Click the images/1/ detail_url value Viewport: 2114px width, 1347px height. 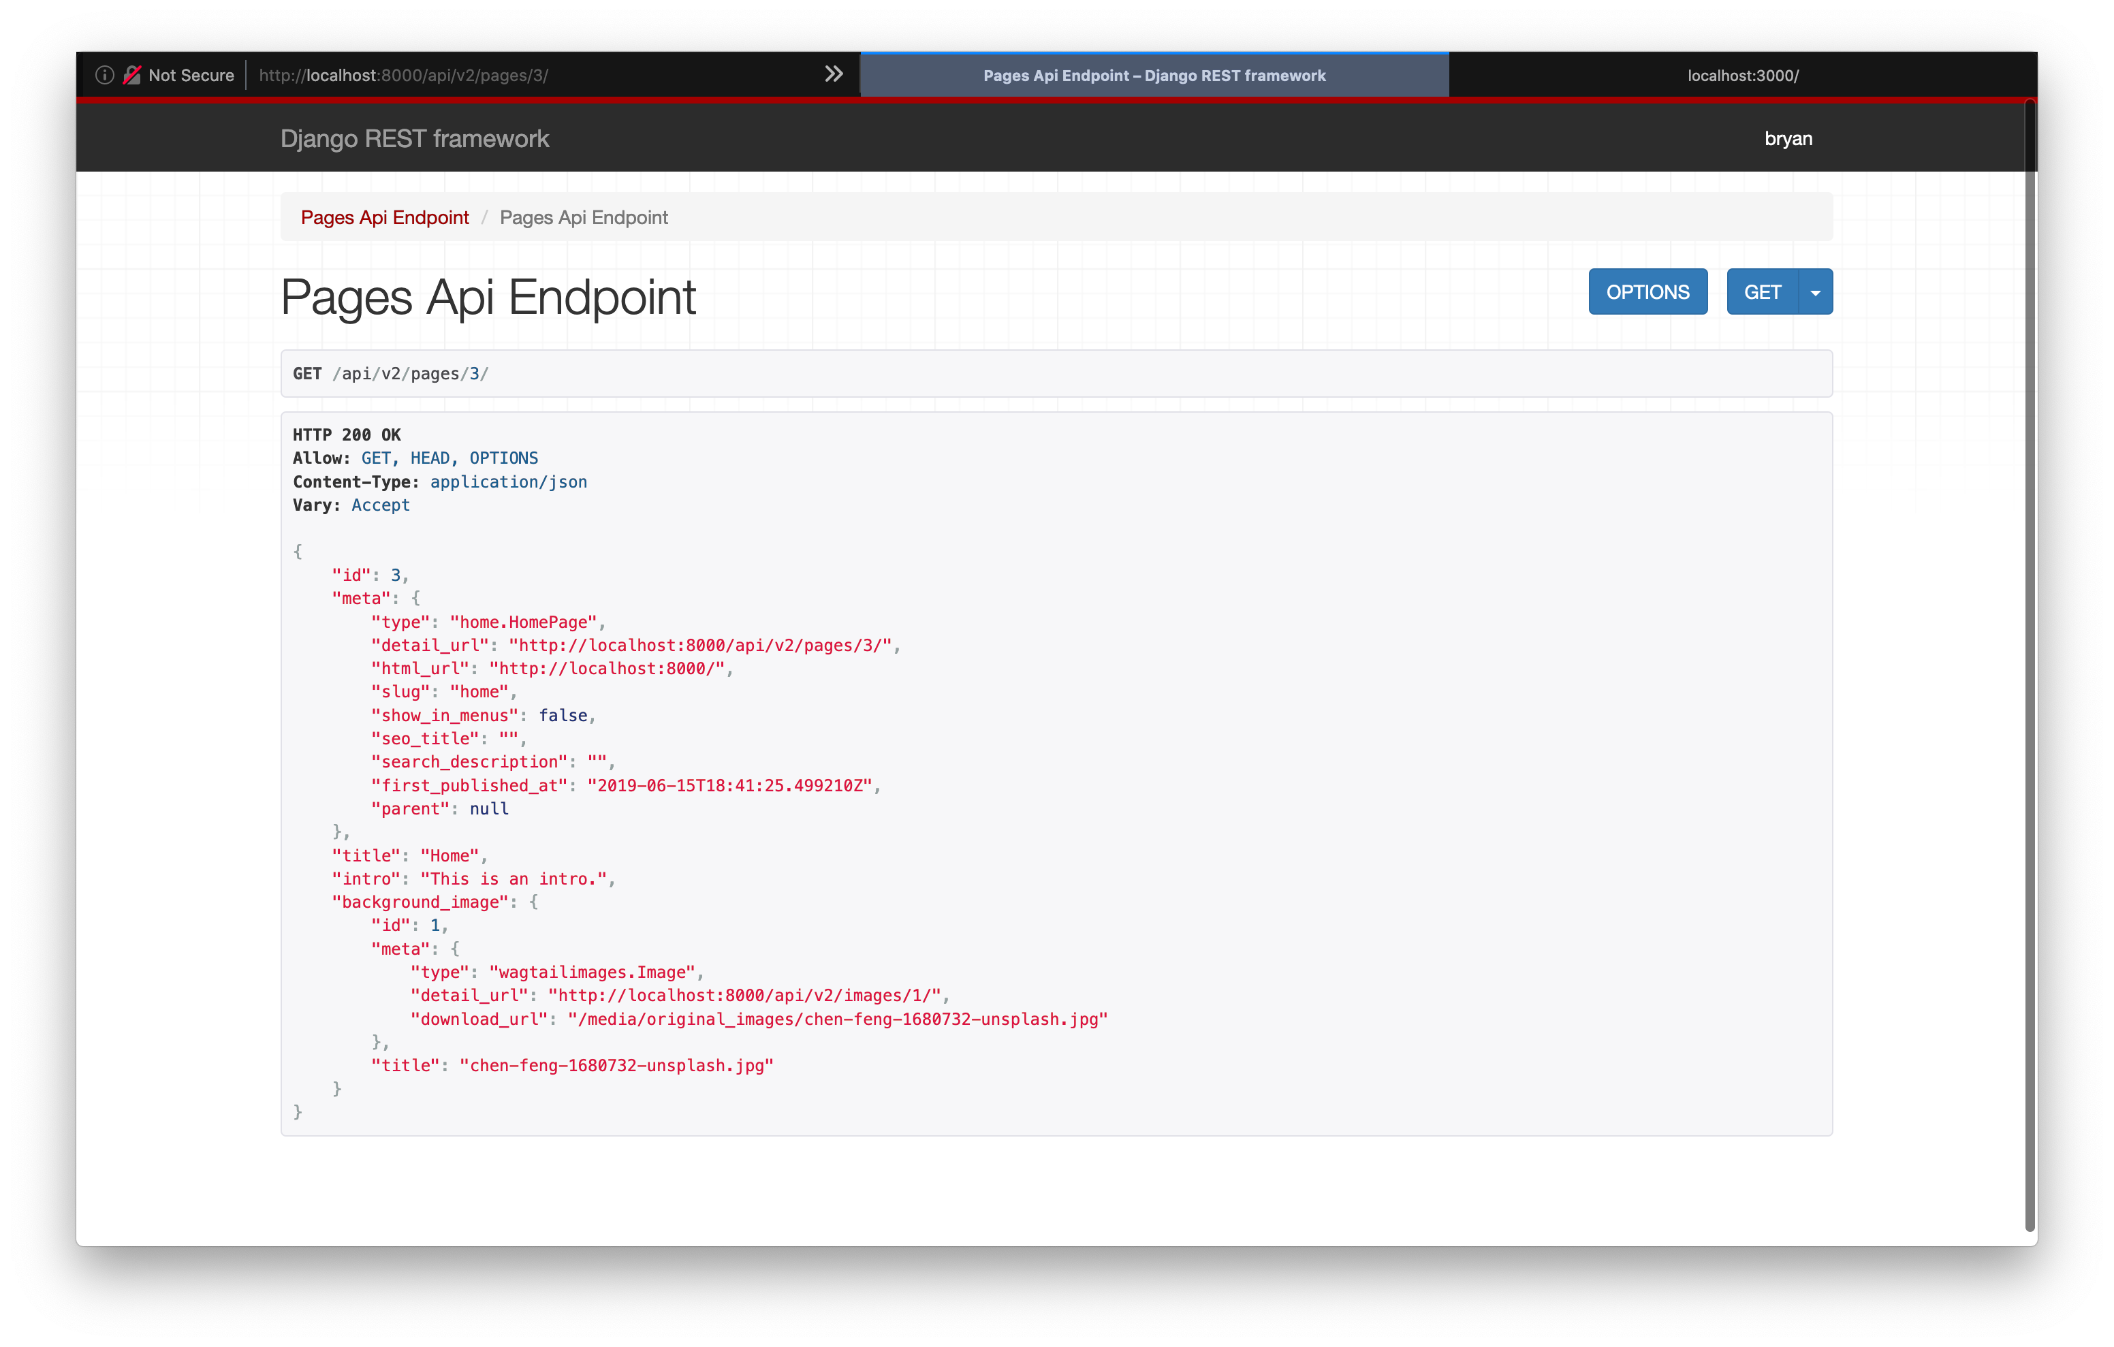click(x=744, y=996)
